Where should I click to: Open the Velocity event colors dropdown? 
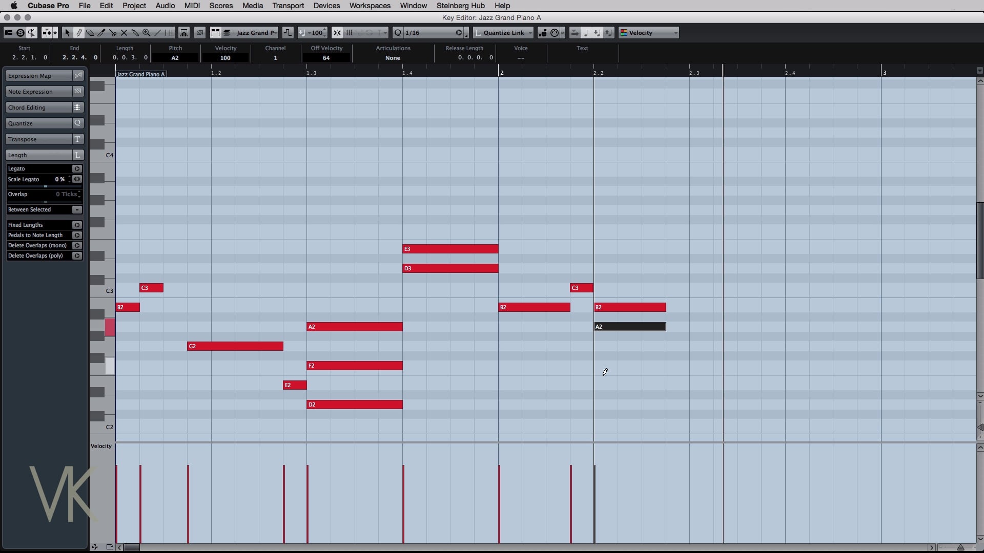coord(649,33)
